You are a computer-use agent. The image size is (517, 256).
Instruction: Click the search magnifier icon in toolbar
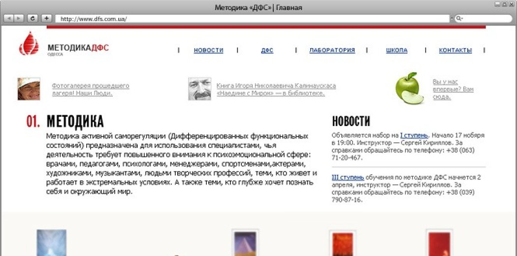(459, 19)
